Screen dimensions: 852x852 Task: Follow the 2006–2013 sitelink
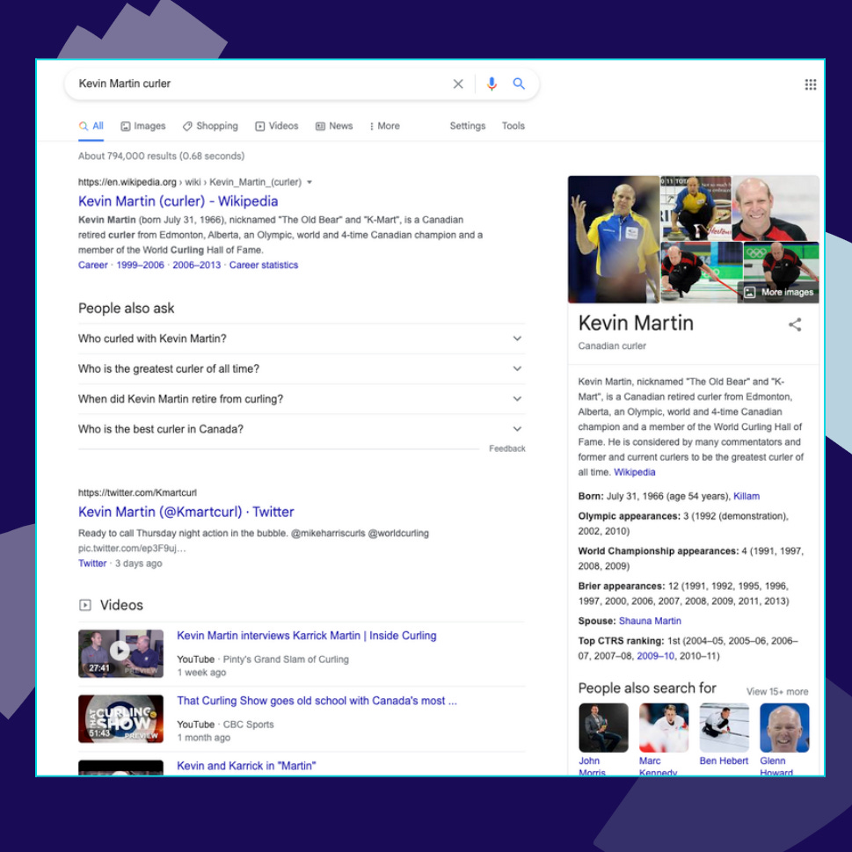[x=197, y=266]
